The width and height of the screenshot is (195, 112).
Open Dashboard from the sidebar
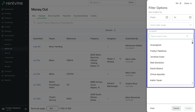coord(9,9)
